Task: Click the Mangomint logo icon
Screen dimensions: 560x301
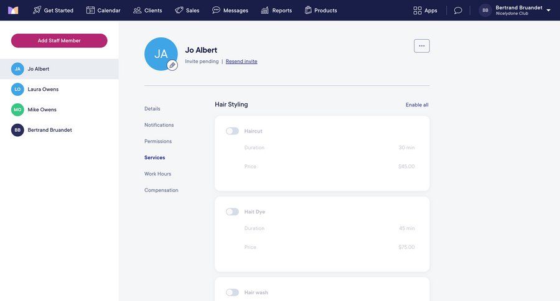Action: [x=13, y=10]
